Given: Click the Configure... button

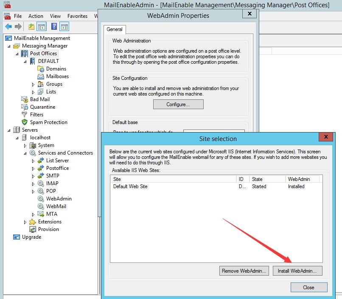Looking at the screenshot, I should tap(178, 104).
